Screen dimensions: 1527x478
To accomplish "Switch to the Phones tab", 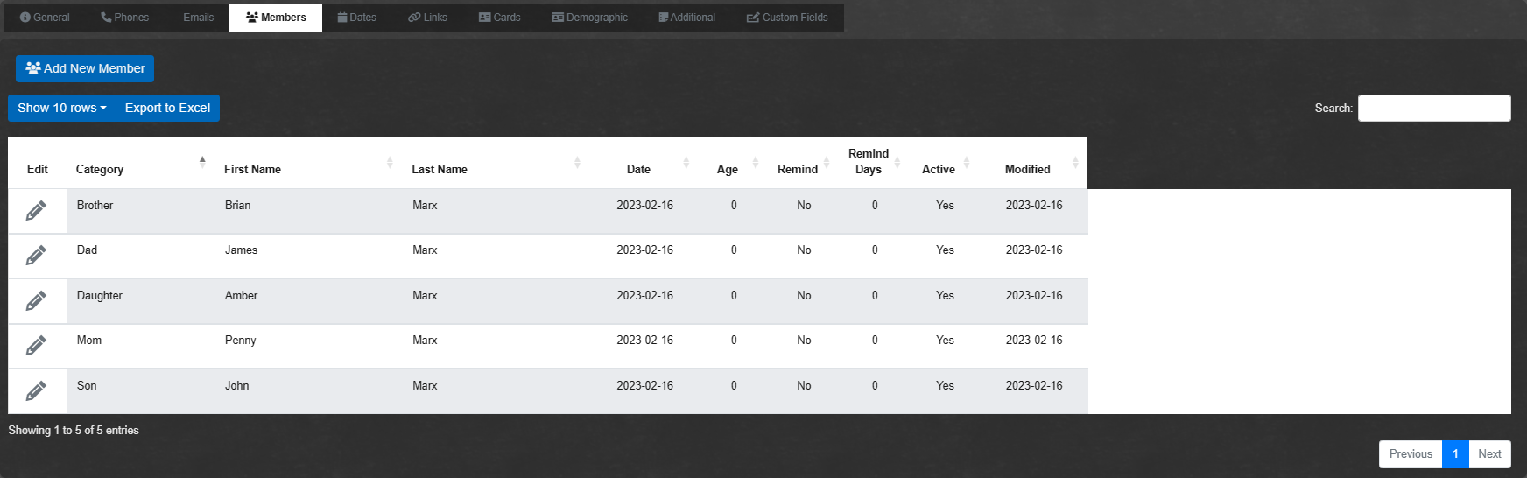I will click(x=124, y=18).
